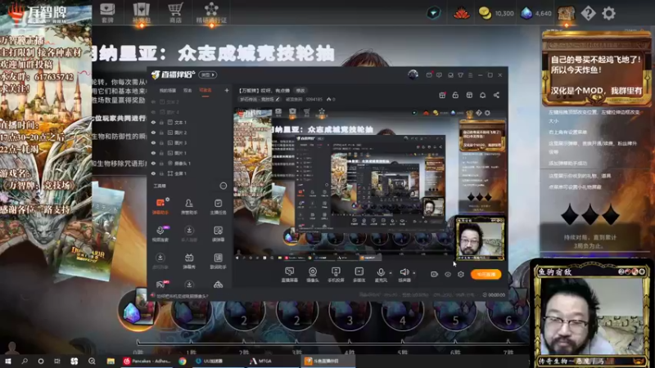Click the blue rank shield icon in Arena header
The height and width of the screenshot is (368, 655).
click(x=433, y=13)
